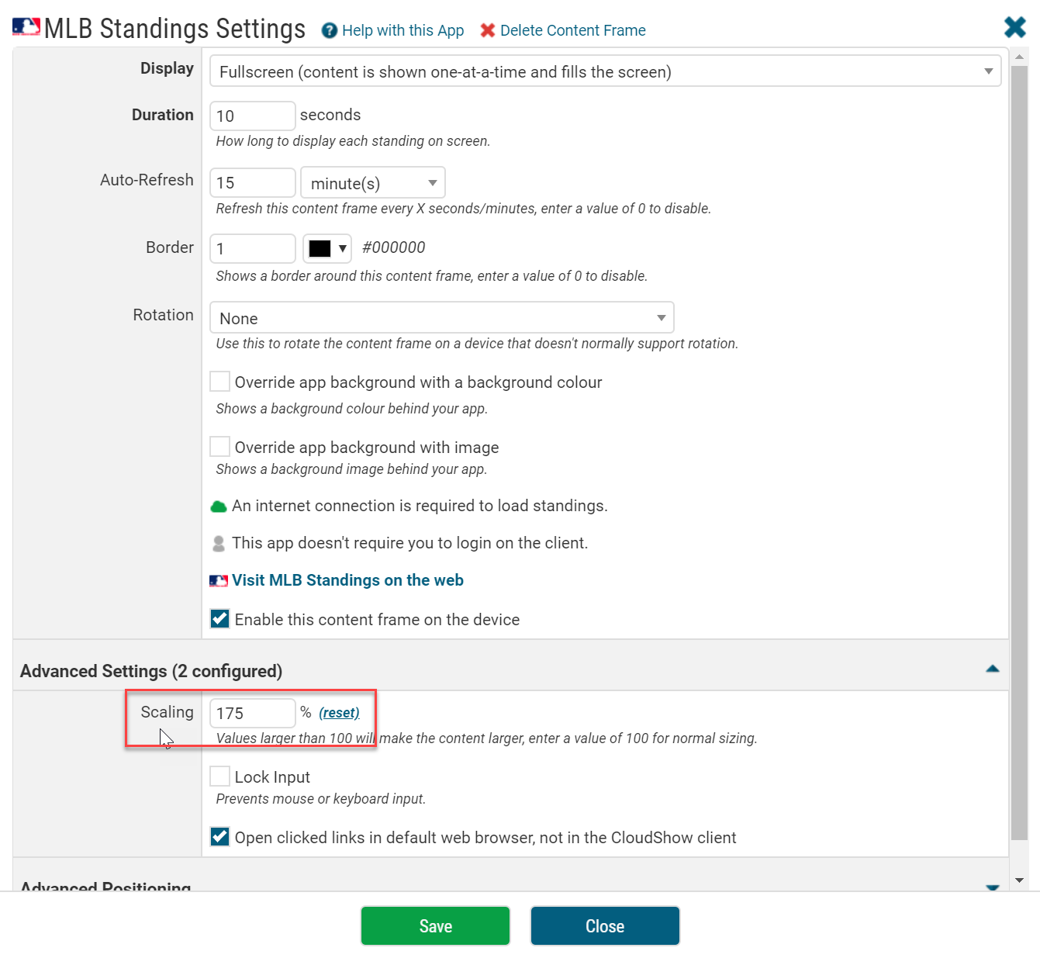This screenshot has width=1040, height=958.
Task: Click the grey user login icon
Action: [219, 544]
